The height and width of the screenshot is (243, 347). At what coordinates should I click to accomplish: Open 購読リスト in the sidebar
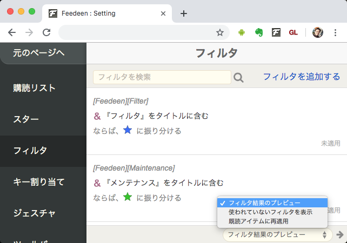pyautogui.click(x=35, y=88)
